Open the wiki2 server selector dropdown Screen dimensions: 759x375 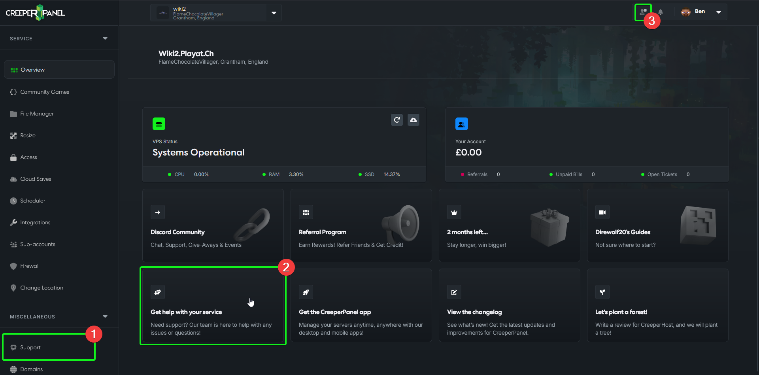click(274, 13)
